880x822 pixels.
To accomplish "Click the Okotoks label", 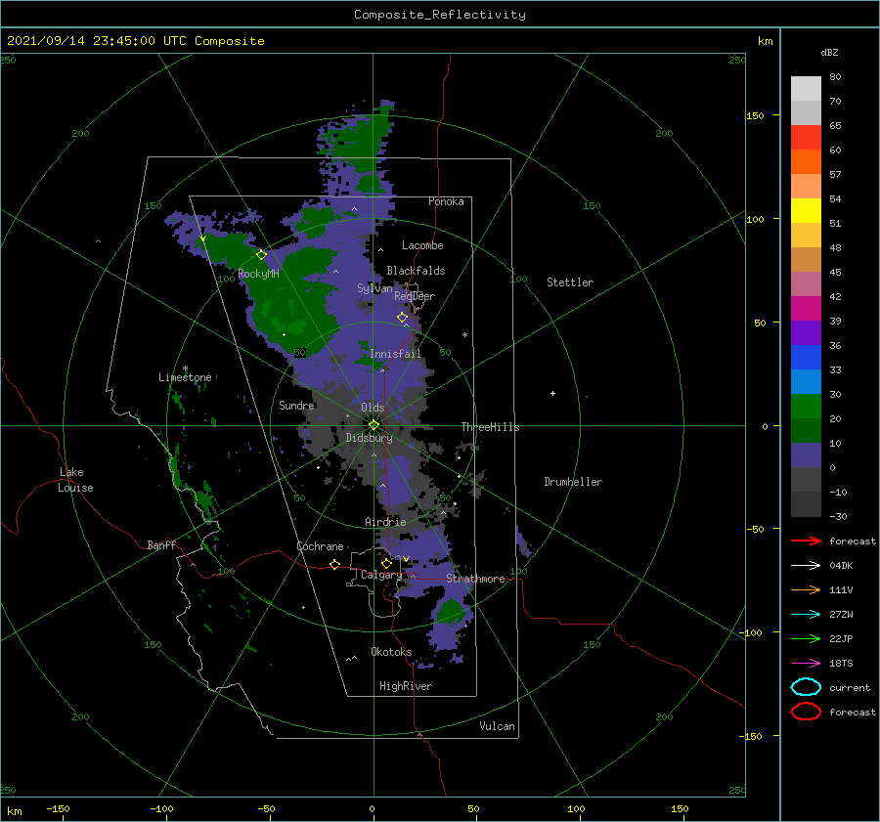I will pyautogui.click(x=391, y=651).
